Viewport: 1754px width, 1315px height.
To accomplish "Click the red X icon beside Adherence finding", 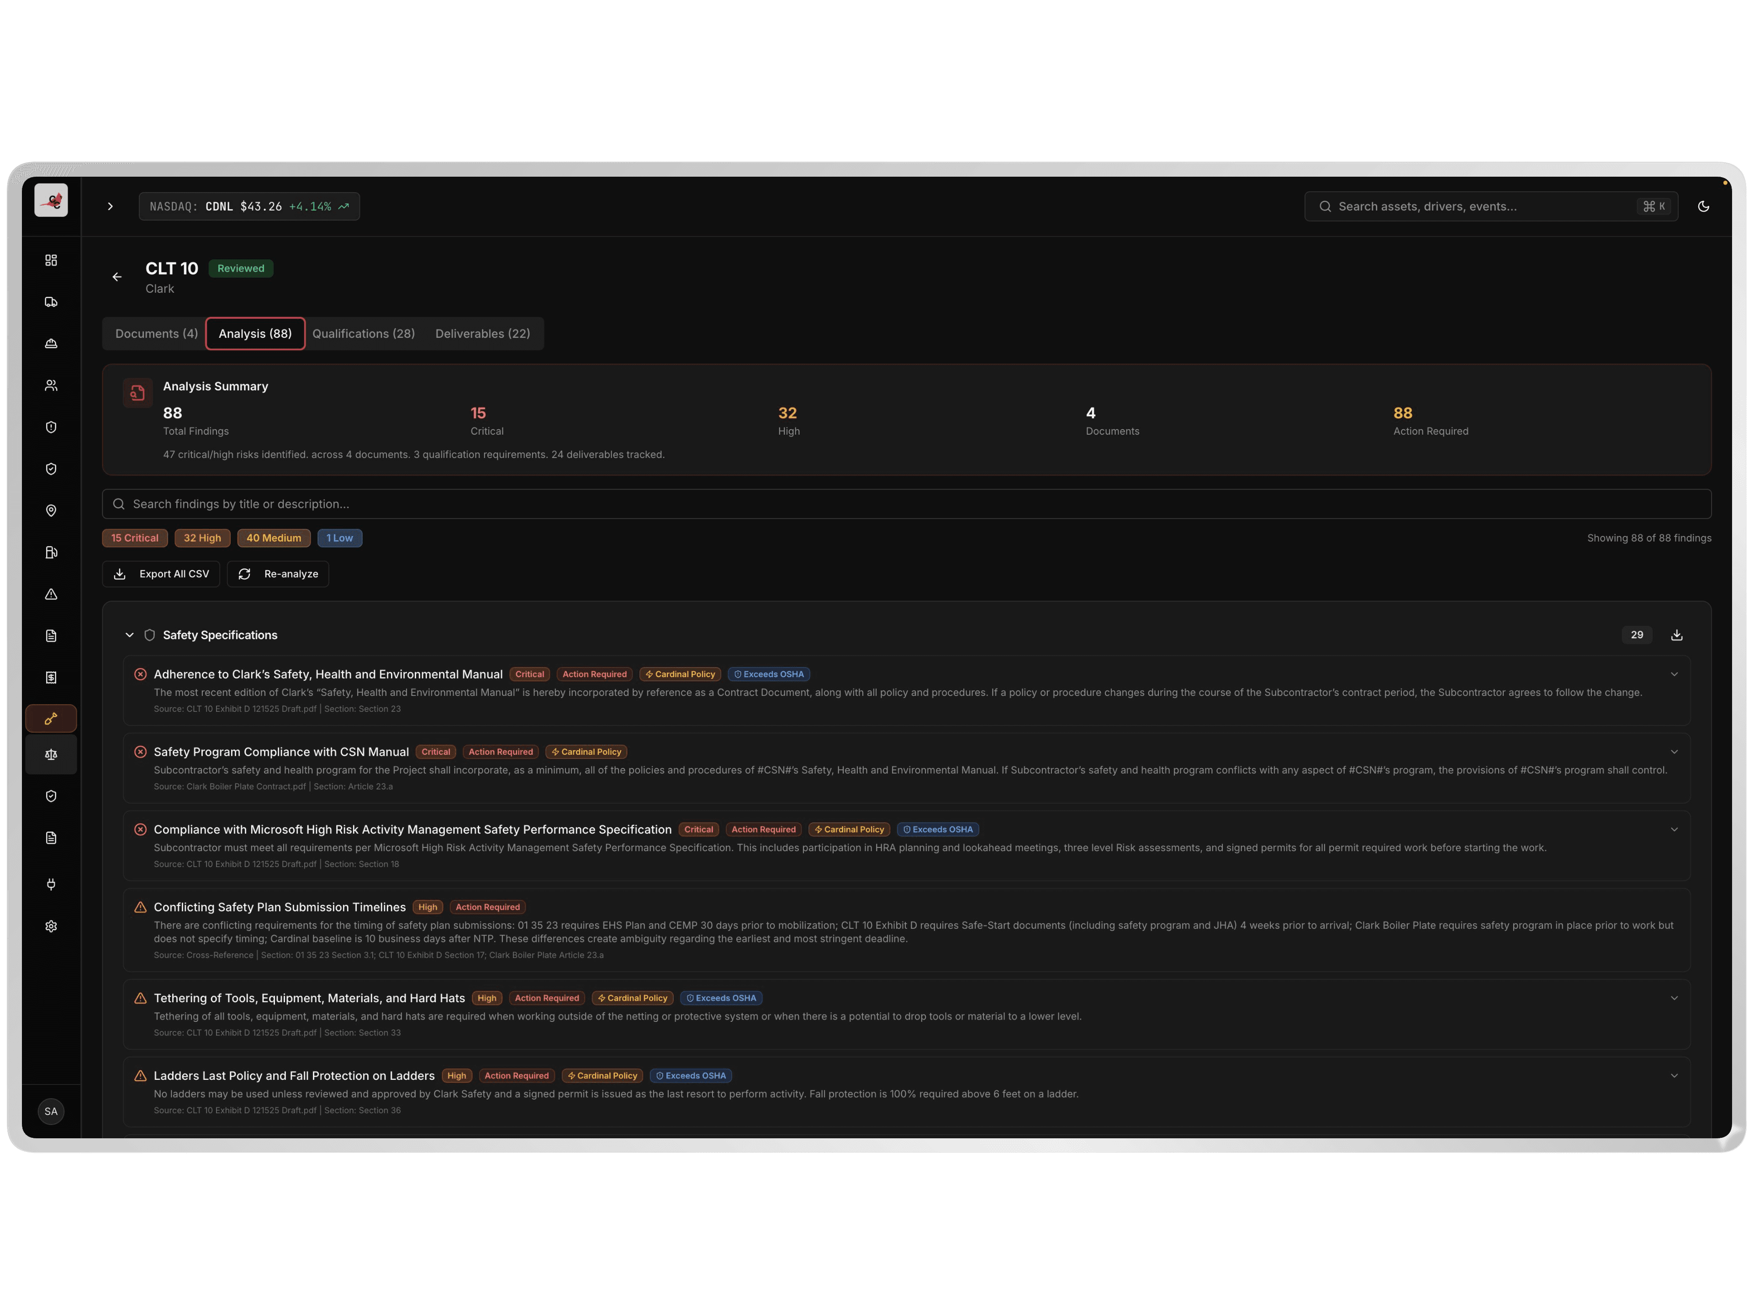I will click(140, 674).
